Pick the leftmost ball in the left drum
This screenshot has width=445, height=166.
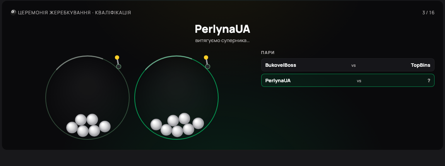pos(72,127)
